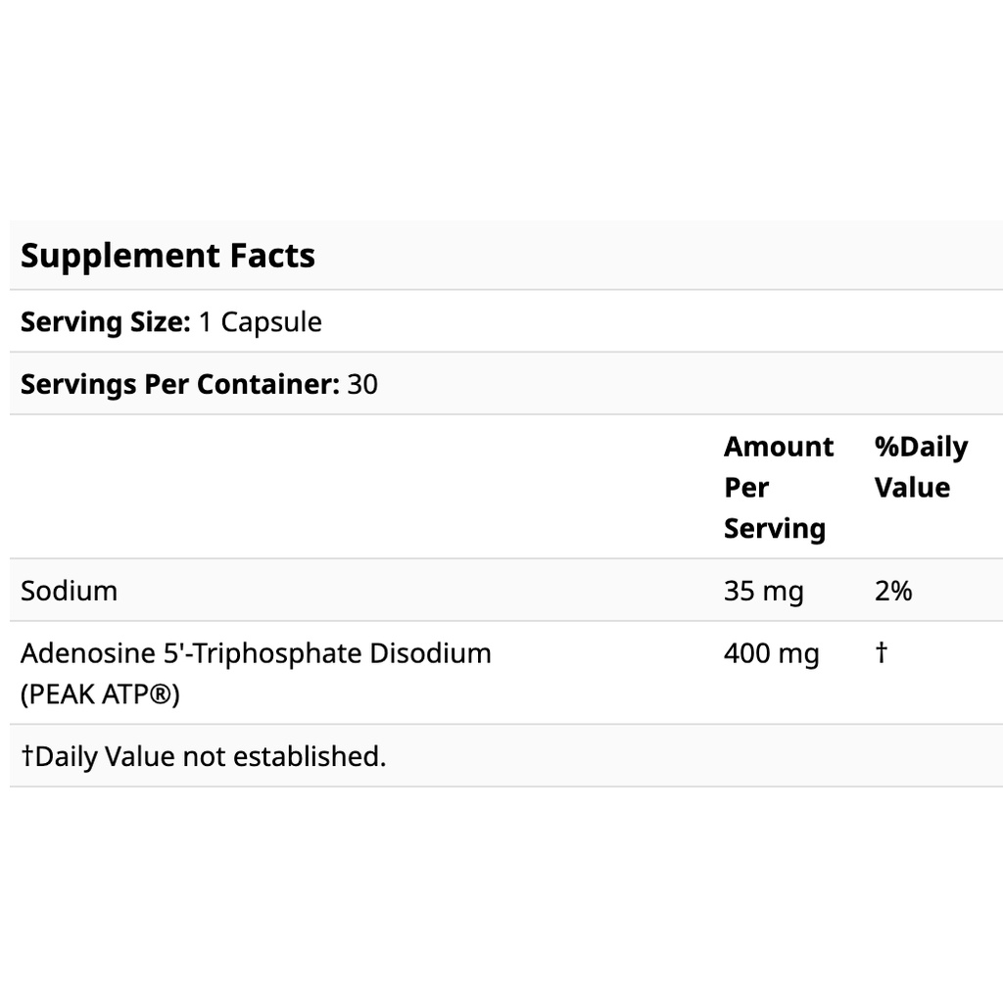The height and width of the screenshot is (1003, 1003).
Task: Click the dagger symbol beside 400 mg
Action: 882,653
